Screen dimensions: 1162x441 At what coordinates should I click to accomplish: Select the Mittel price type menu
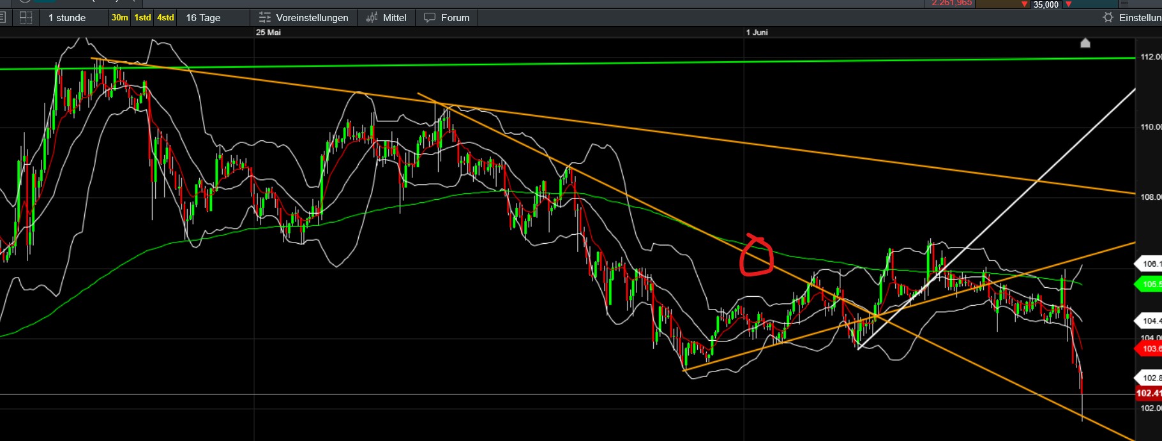(x=386, y=18)
